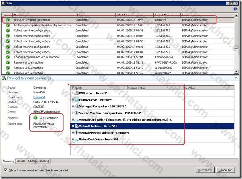This screenshot has height=179, width=242.
Task: Click status icon of Physical-to-virtual conversion row
Action: [8, 20]
